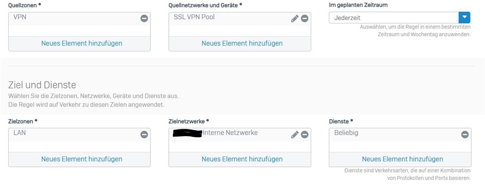
Task: Add new element to Dienste
Action: tap(402, 159)
